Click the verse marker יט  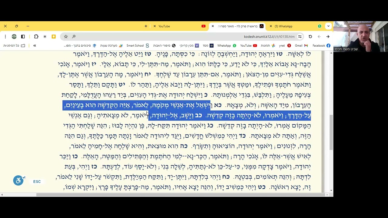click(x=122, y=85)
